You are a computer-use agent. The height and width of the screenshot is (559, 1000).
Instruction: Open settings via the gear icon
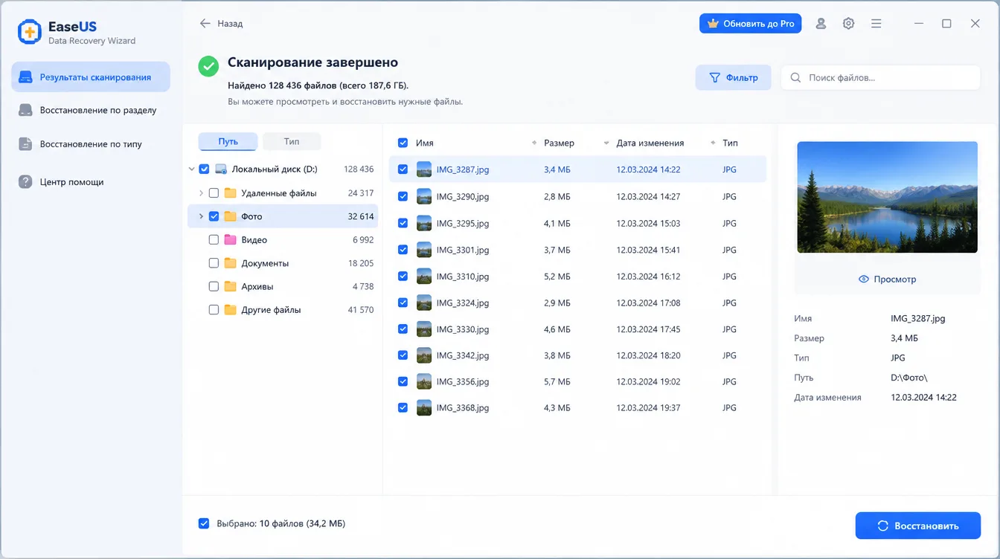848,24
